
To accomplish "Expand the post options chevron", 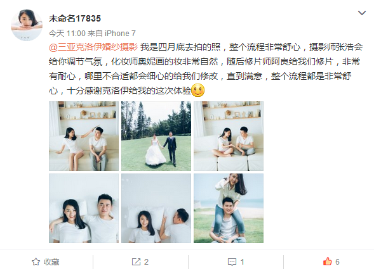I will [x=362, y=13].
